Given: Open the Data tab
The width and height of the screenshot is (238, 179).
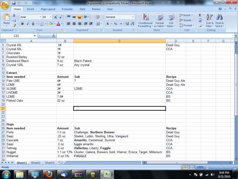Looking at the screenshot, I should 82,9.
